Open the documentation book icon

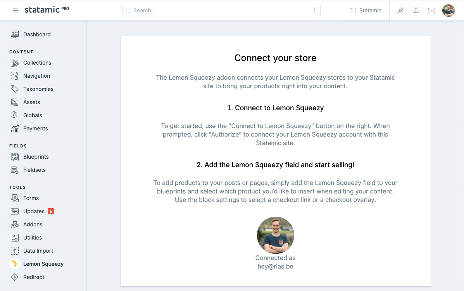416,10
